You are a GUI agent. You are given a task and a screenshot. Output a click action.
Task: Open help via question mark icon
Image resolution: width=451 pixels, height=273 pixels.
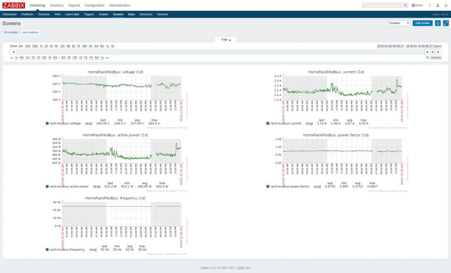[430, 5]
